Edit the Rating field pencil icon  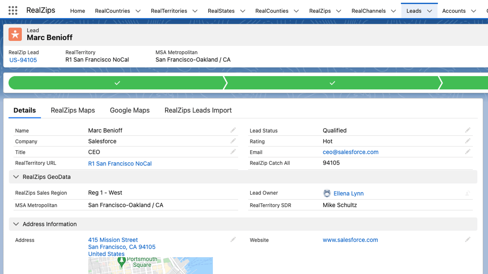click(x=468, y=141)
